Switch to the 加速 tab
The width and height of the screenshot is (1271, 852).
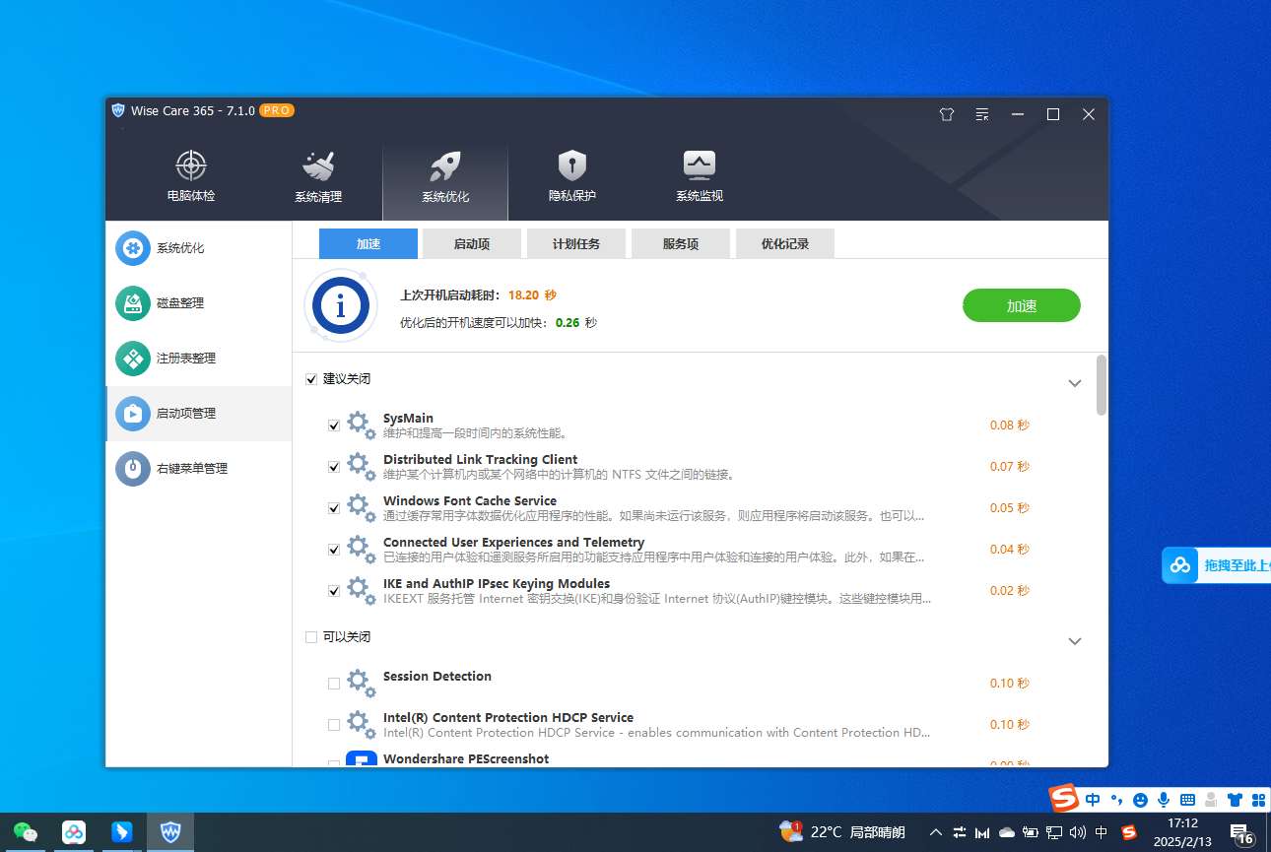click(368, 243)
